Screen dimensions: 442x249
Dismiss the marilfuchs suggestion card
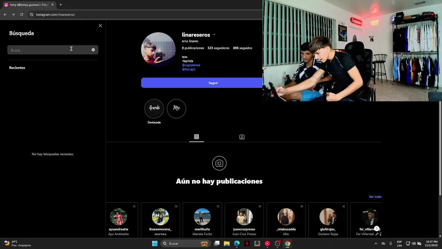[218, 206]
